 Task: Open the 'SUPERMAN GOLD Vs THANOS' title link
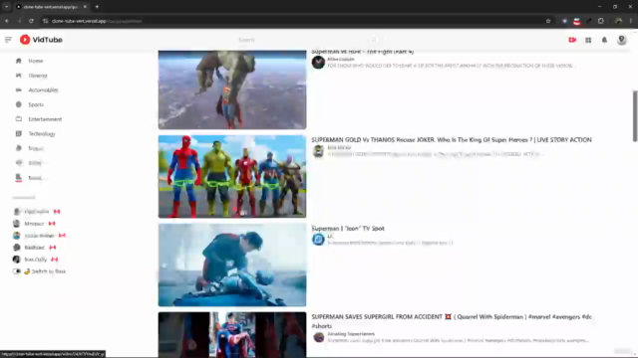tap(452, 139)
